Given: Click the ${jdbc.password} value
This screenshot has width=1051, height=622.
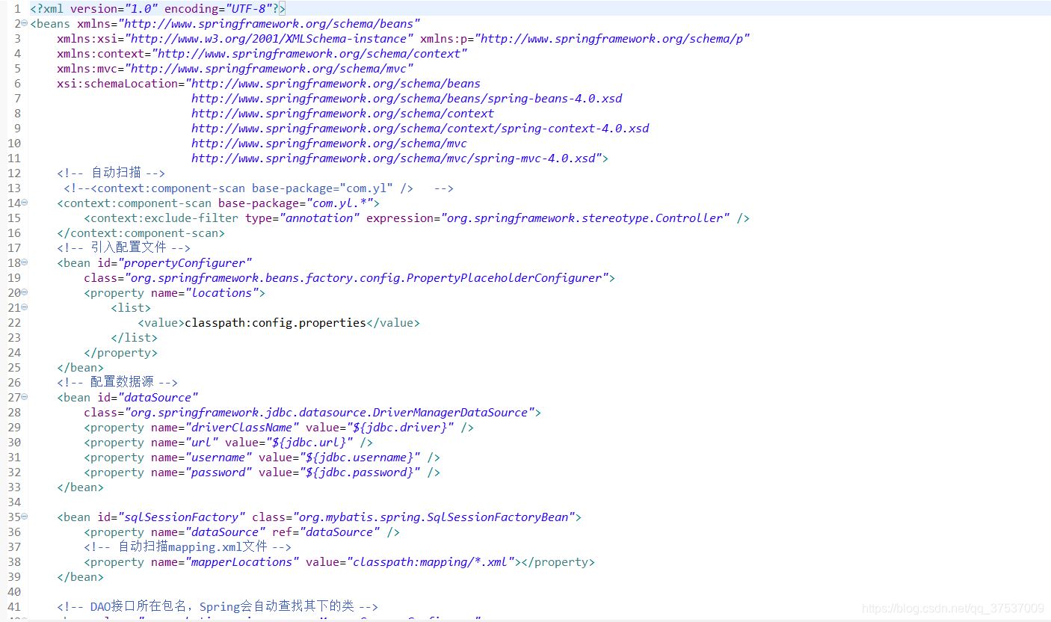Looking at the screenshot, I should point(361,472).
